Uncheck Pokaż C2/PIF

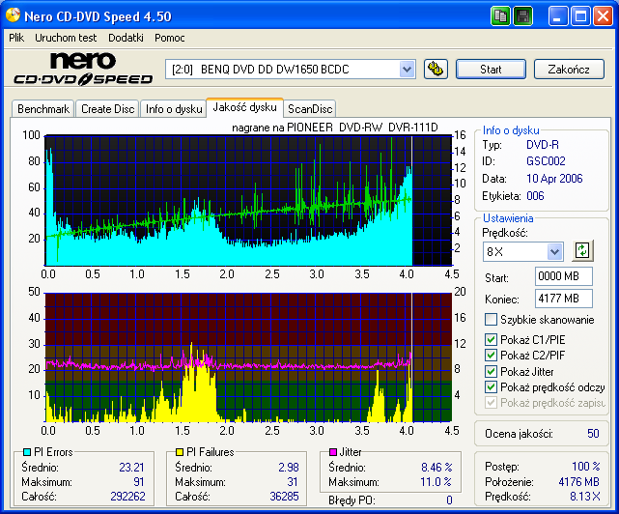click(491, 356)
